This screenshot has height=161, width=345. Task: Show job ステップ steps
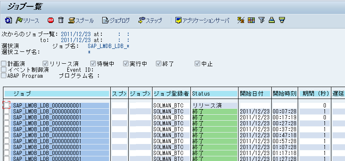tap(150, 20)
